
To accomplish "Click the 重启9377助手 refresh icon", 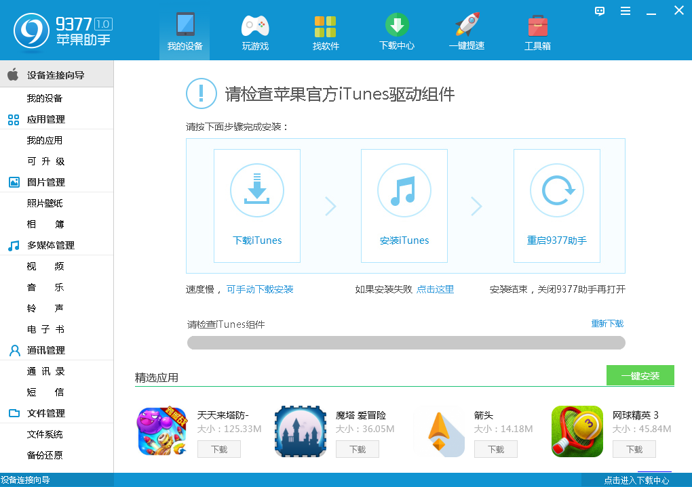I will [556, 190].
